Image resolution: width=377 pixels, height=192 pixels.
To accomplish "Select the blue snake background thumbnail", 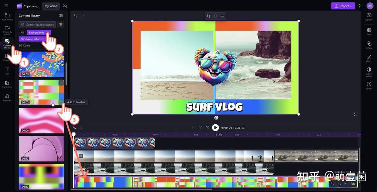I will click(x=41, y=65).
